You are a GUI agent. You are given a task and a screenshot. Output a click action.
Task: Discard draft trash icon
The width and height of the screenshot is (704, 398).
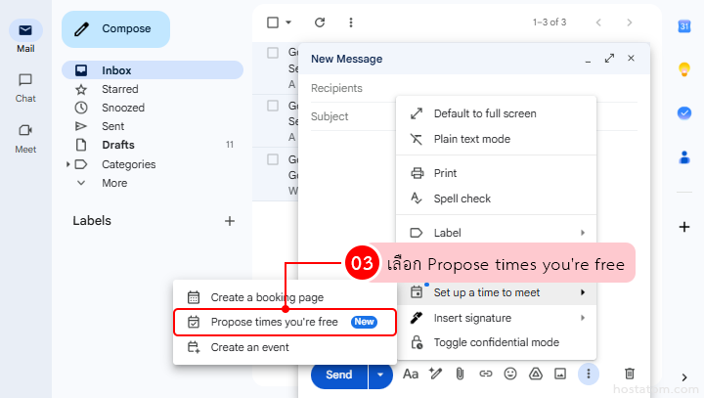pyautogui.click(x=630, y=374)
